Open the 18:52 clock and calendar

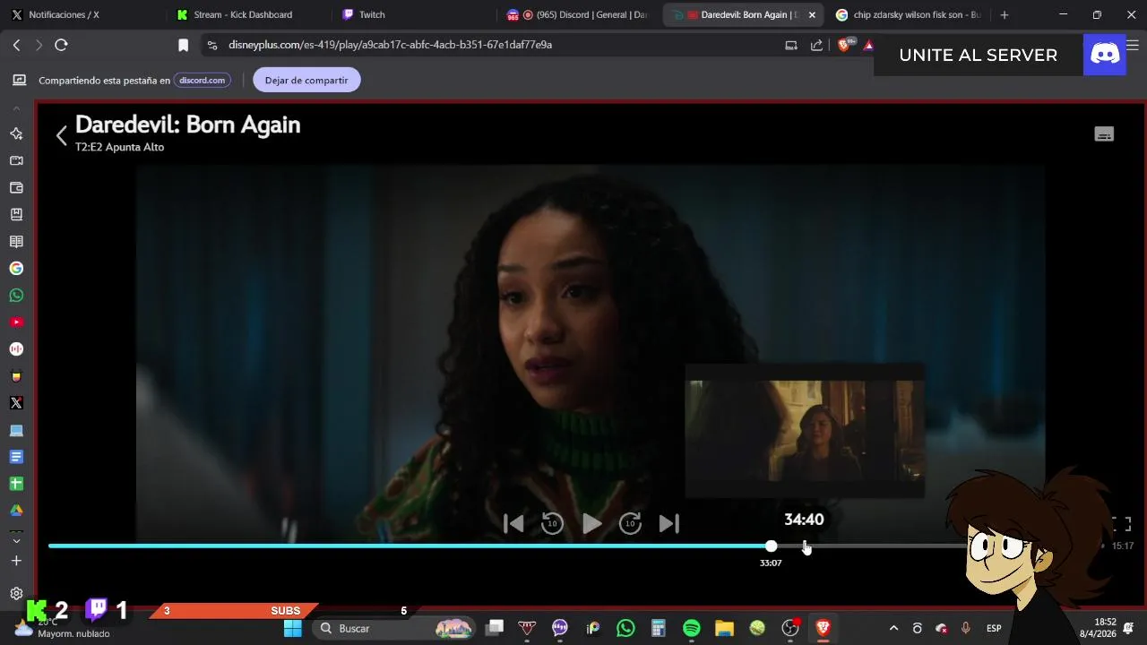click(1105, 627)
